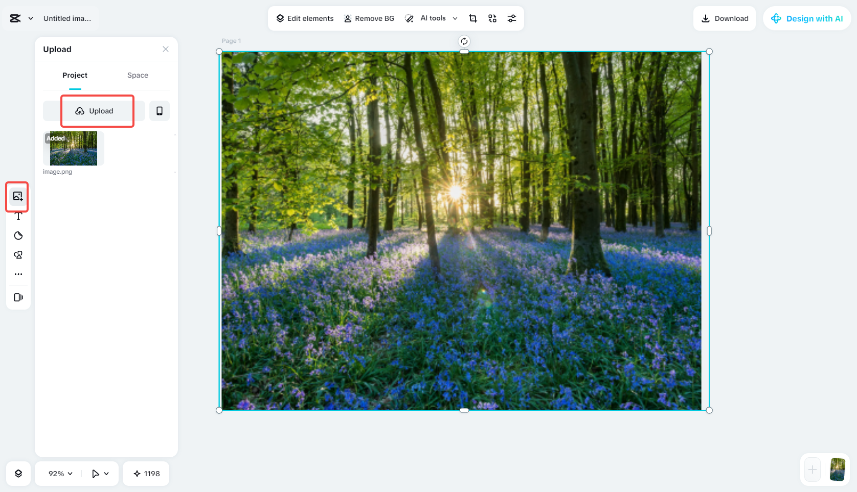Show more tools via three-dots icon
The image size is (857, 492).
click(x=18, y=274)
